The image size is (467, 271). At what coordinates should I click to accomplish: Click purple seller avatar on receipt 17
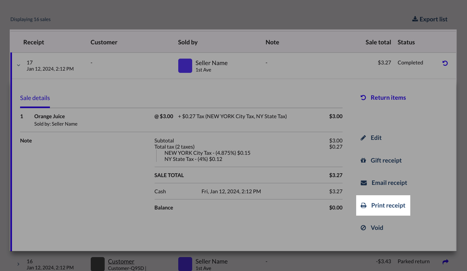pos(185,66)
